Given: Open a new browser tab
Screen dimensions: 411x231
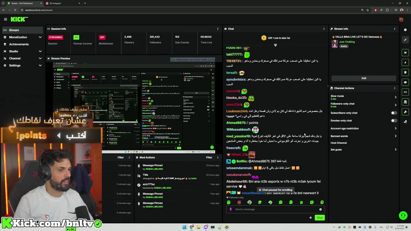Looking at the screenshot, I should (85, 3).
